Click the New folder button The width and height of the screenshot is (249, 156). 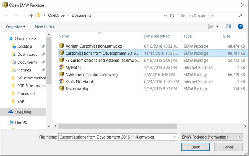coord(45,27)
